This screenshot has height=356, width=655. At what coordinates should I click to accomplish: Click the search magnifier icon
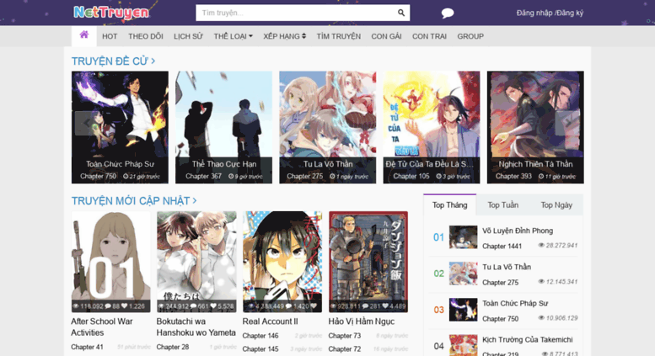(401, 13)
